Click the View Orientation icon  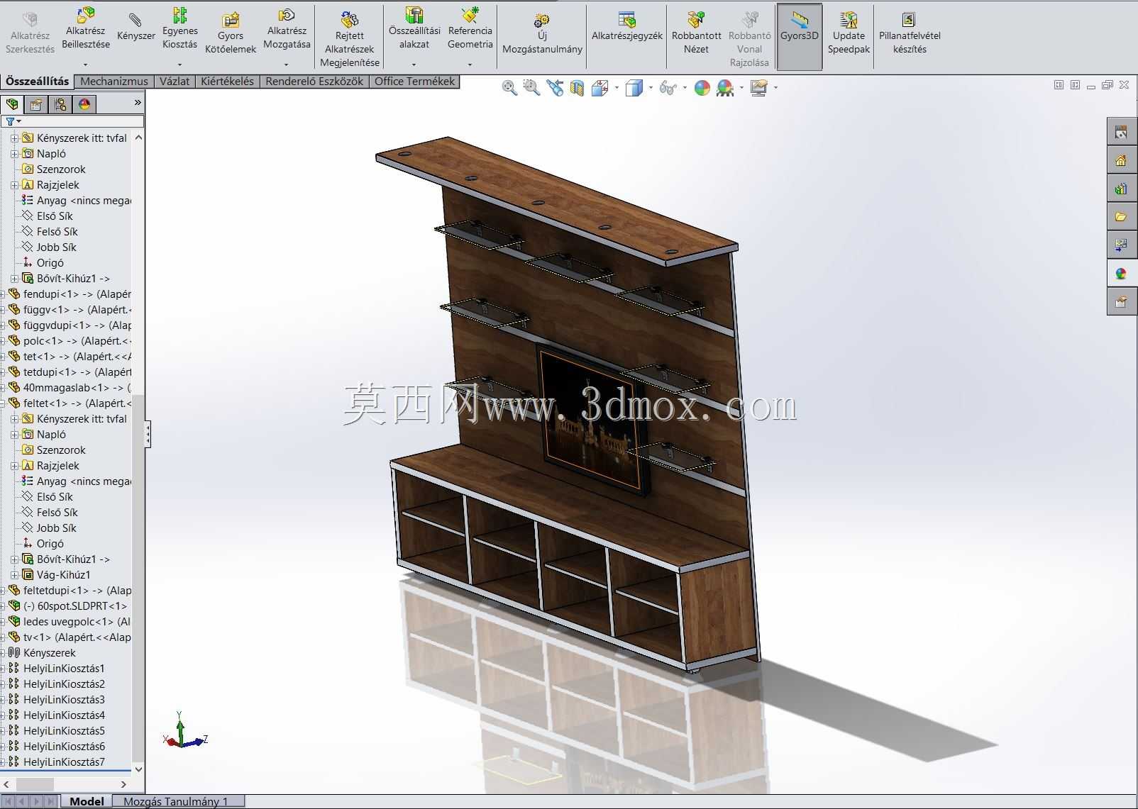tap(600, 88)
